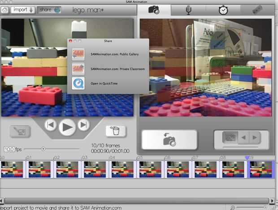Step back to previous frame
This screenshot has width=278, height=210.
(x=51, y=125)
